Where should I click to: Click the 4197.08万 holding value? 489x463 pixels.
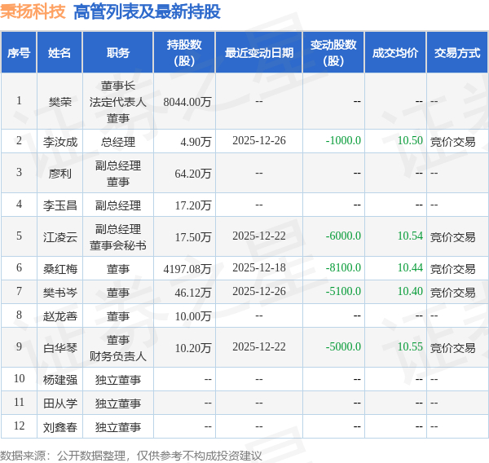point(187,269)
